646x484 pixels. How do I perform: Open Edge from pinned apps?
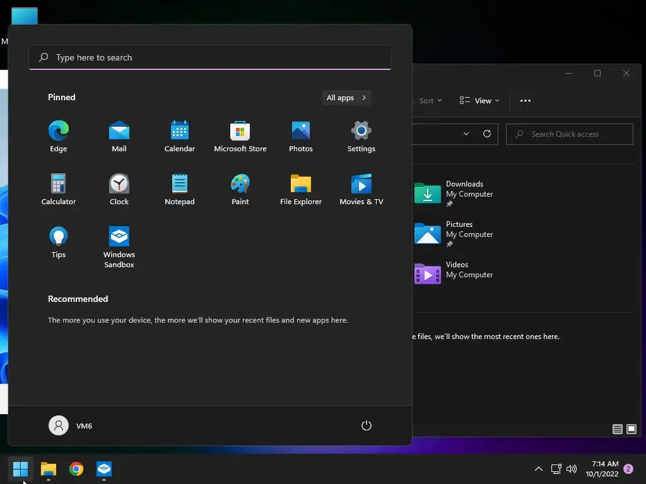click(x=59, y=137)
